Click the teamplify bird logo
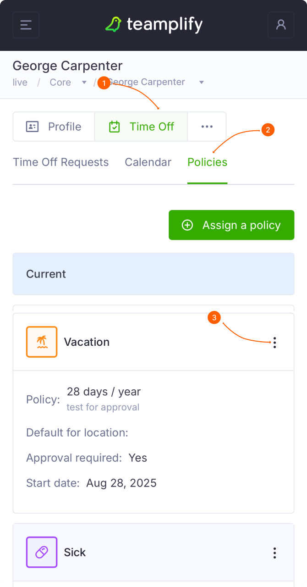Viewport: 307px width, 587px height. [x=113, y=25]
